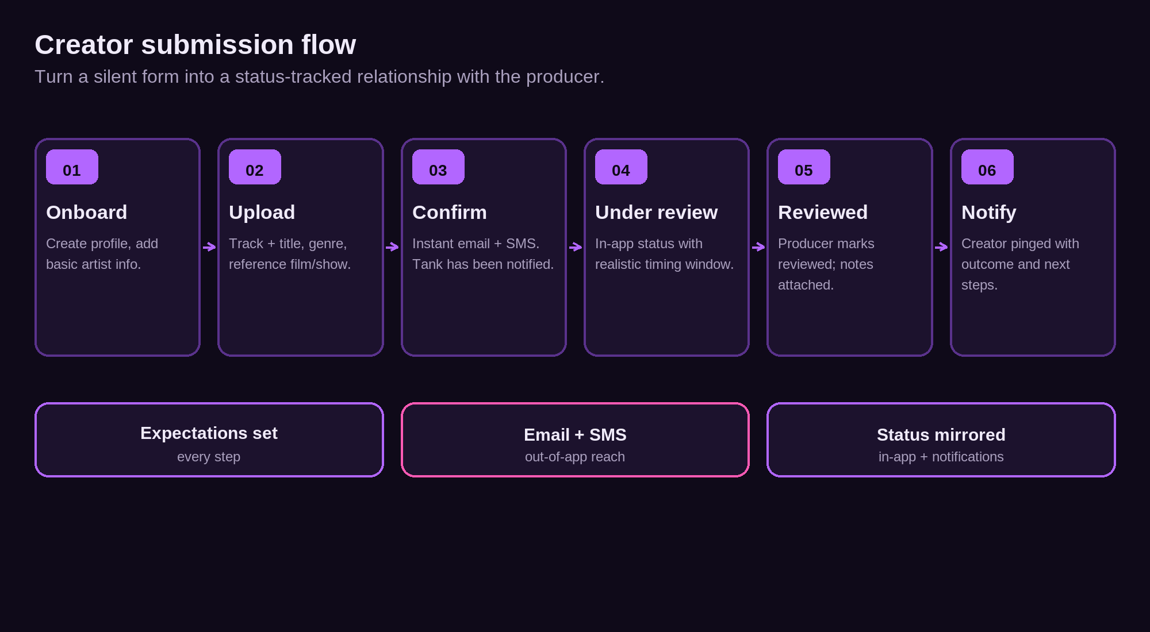
Task: Click 'Creator pinged with outcome and next steps.' text
Action: coord(1021,264)
